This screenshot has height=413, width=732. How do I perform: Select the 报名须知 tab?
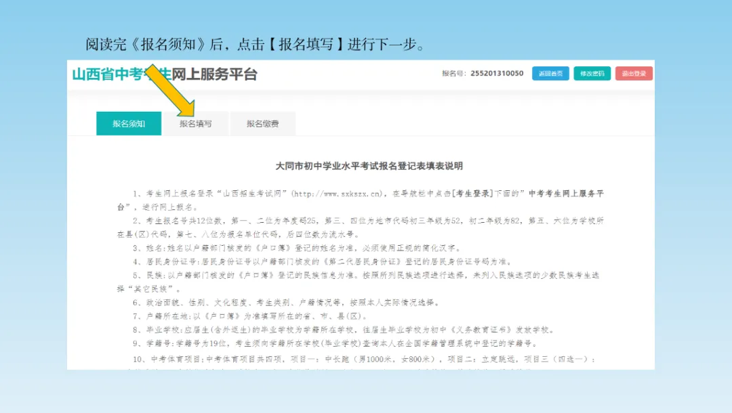click(129, 123)
